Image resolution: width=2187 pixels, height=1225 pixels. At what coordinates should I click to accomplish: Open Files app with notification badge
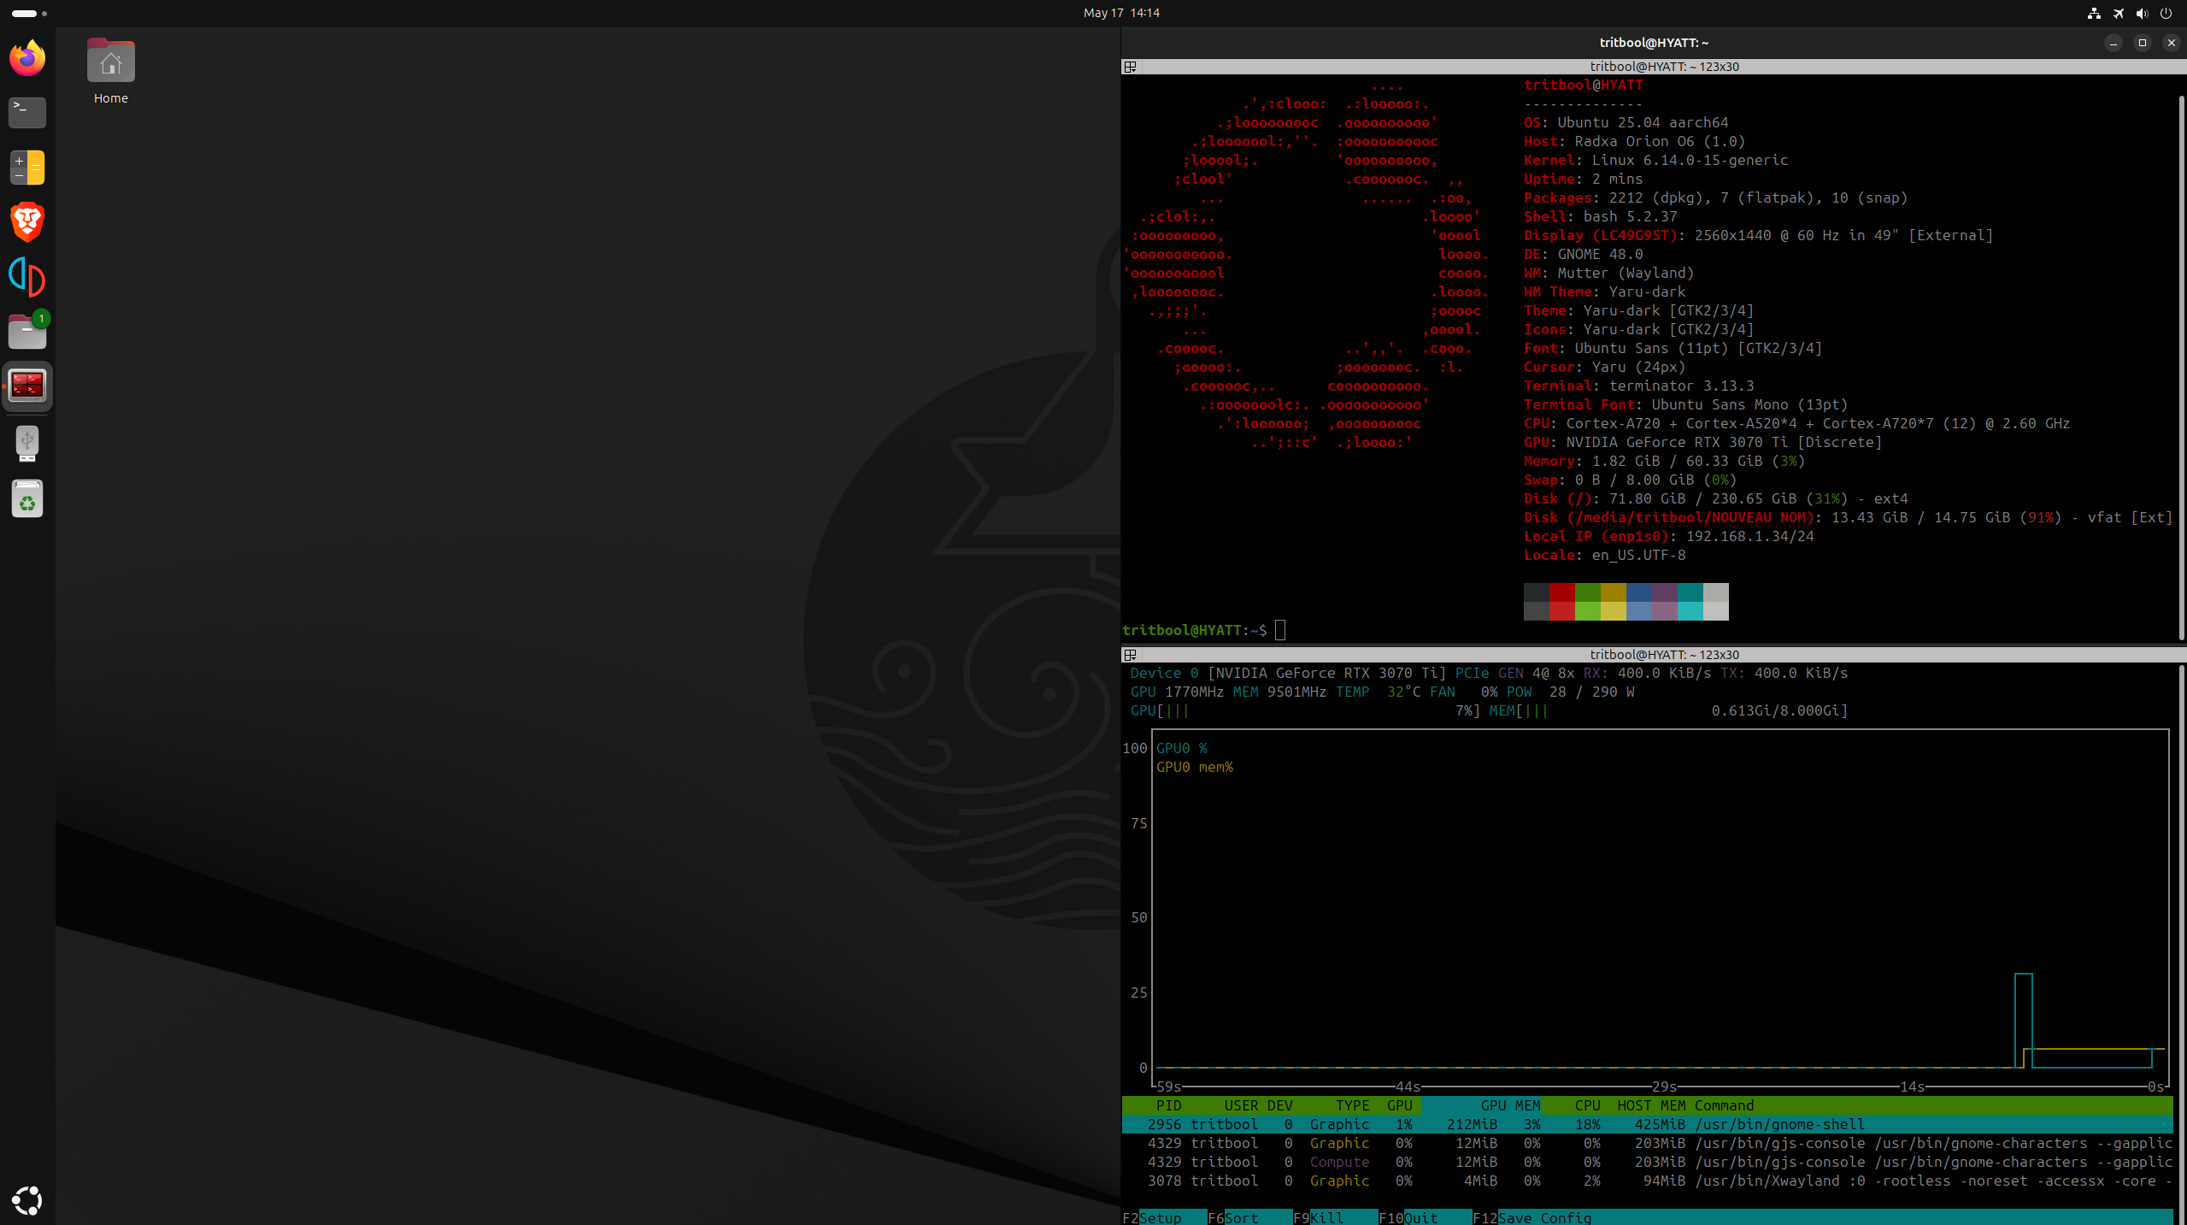click(x=27, y=332)
